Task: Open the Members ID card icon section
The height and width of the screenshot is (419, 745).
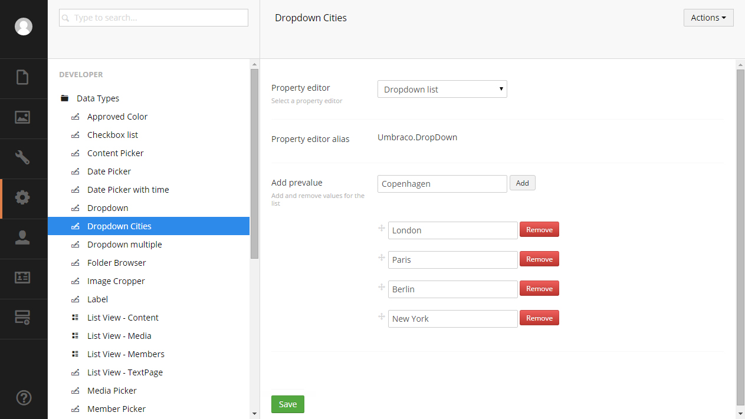Action: 22,278
